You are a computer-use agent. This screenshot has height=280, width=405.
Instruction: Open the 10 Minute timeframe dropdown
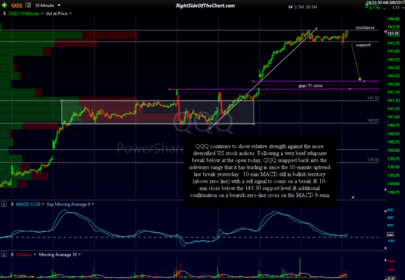[x=47, y=5]
